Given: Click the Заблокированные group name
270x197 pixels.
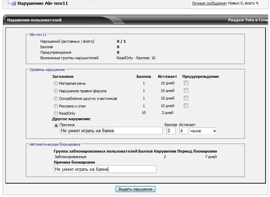Looking at the screenshot, I should tap(70, 157).
